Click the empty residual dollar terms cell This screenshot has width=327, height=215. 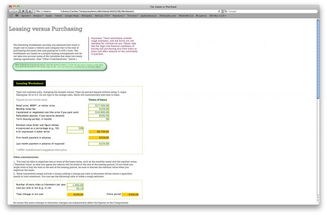point(75,131)
